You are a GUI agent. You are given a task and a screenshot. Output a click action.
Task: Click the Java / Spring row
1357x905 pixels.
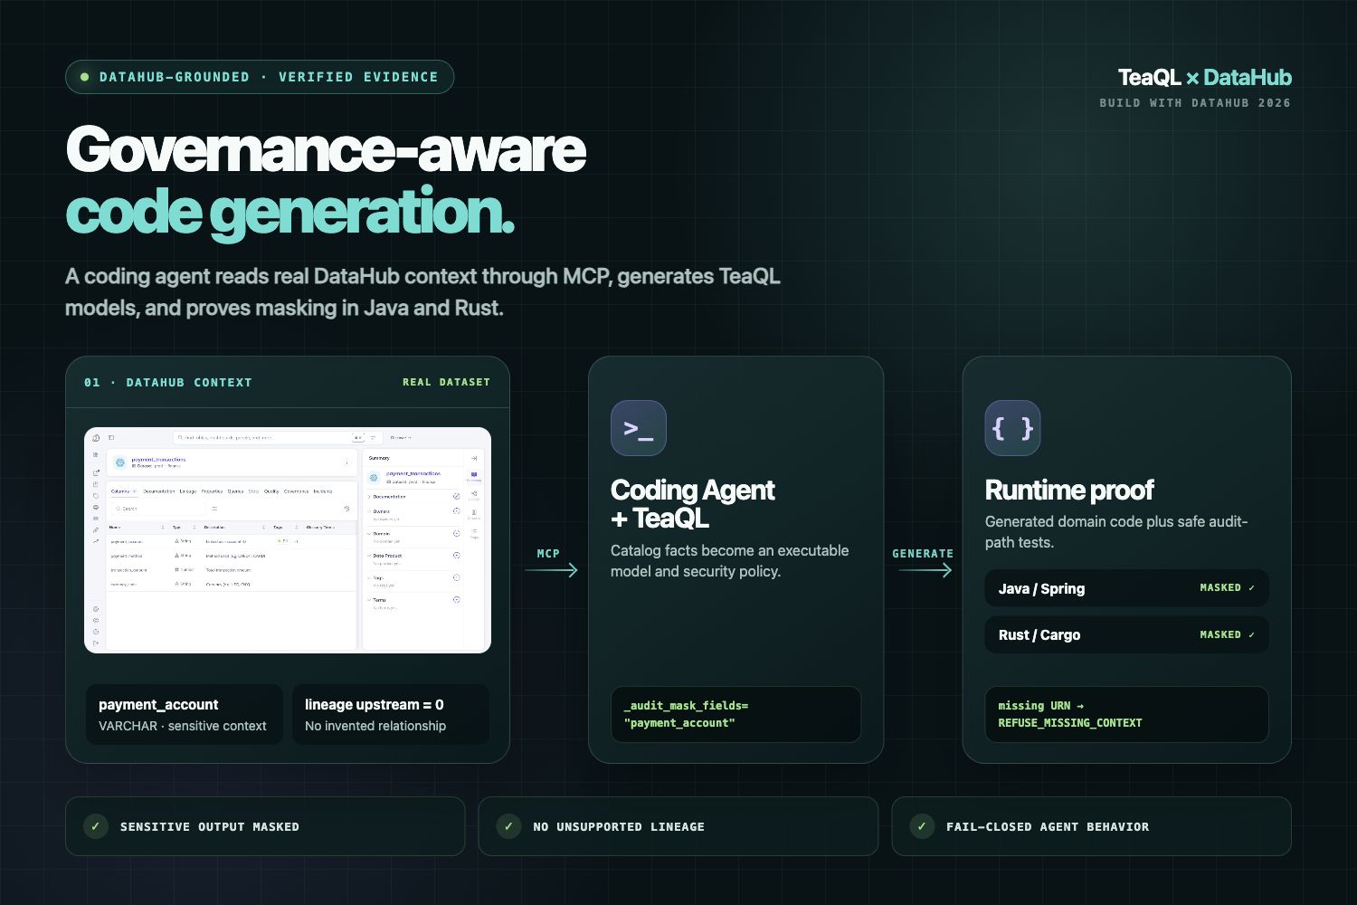pyautogui.click(x=1126, y=588)
